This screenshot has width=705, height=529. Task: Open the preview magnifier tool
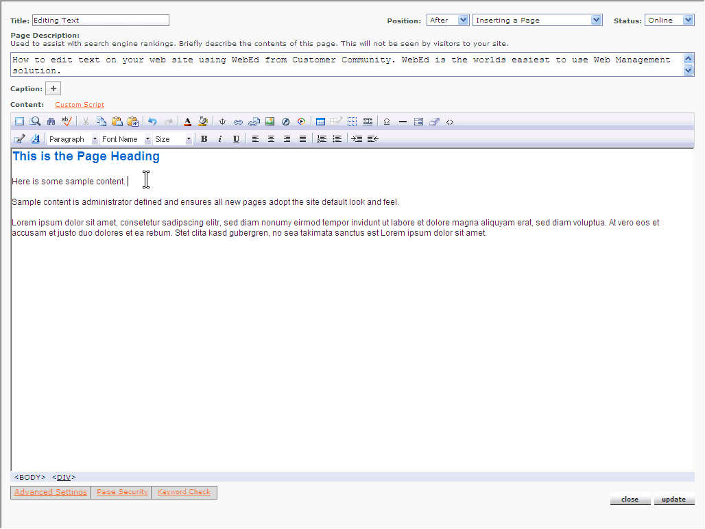35,122
